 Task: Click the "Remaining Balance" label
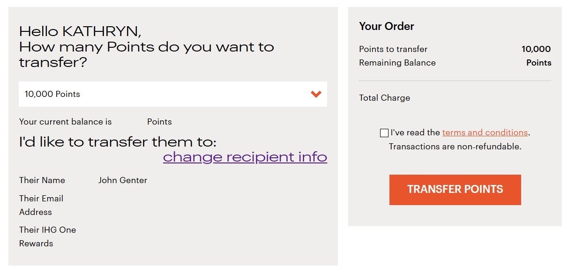tap(397, 63)
